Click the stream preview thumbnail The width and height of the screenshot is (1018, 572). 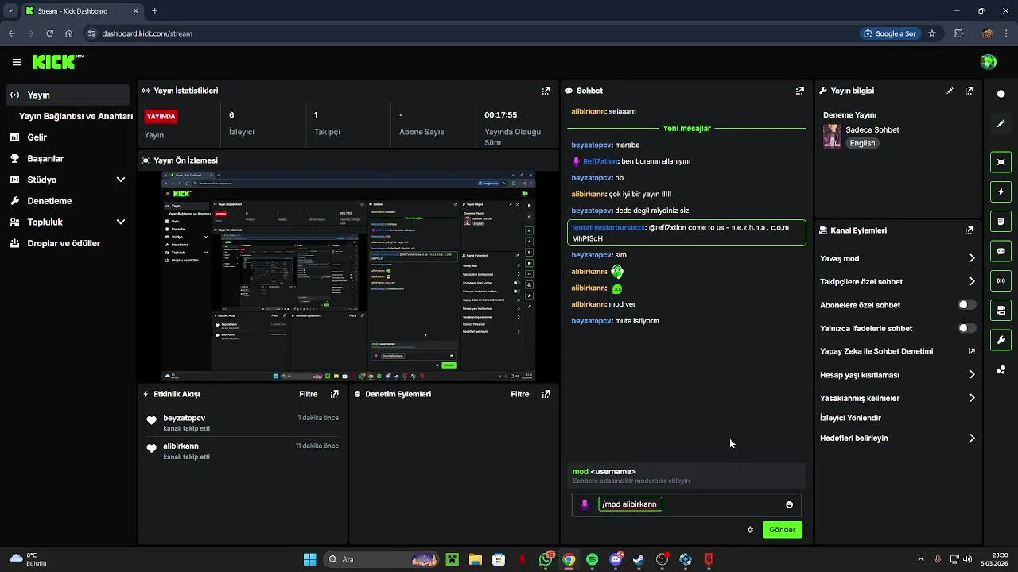[348, 276]
